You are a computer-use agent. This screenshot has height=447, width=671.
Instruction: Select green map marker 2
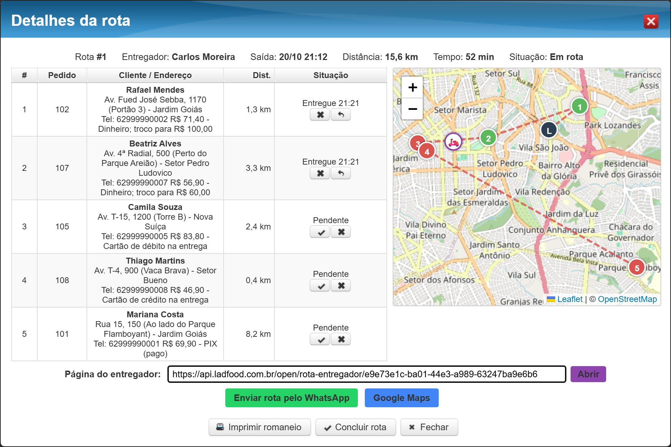point(488,138)
